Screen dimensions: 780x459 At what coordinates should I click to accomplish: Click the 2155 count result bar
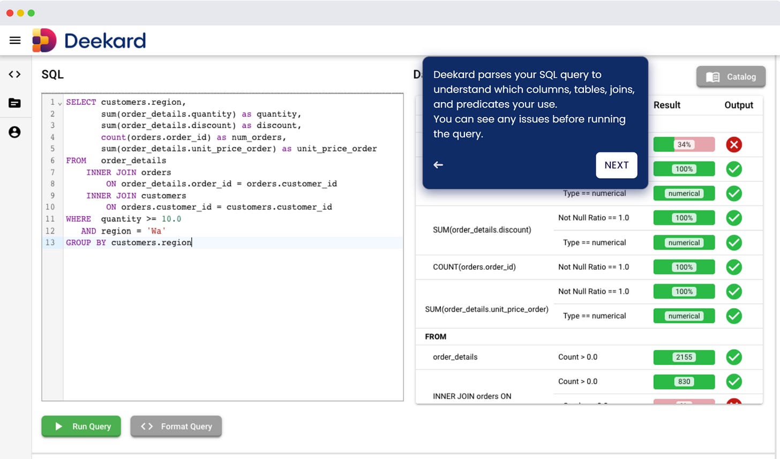(x=684, y=357)
